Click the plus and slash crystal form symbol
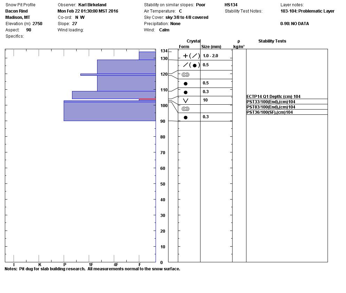 (x=191, y=56)
